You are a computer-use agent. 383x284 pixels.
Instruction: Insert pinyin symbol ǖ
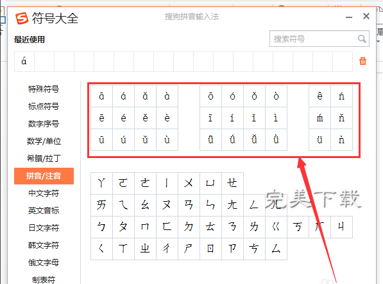click(x=210, y=139)
